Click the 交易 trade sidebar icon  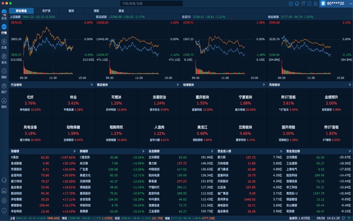click(4, 43)
